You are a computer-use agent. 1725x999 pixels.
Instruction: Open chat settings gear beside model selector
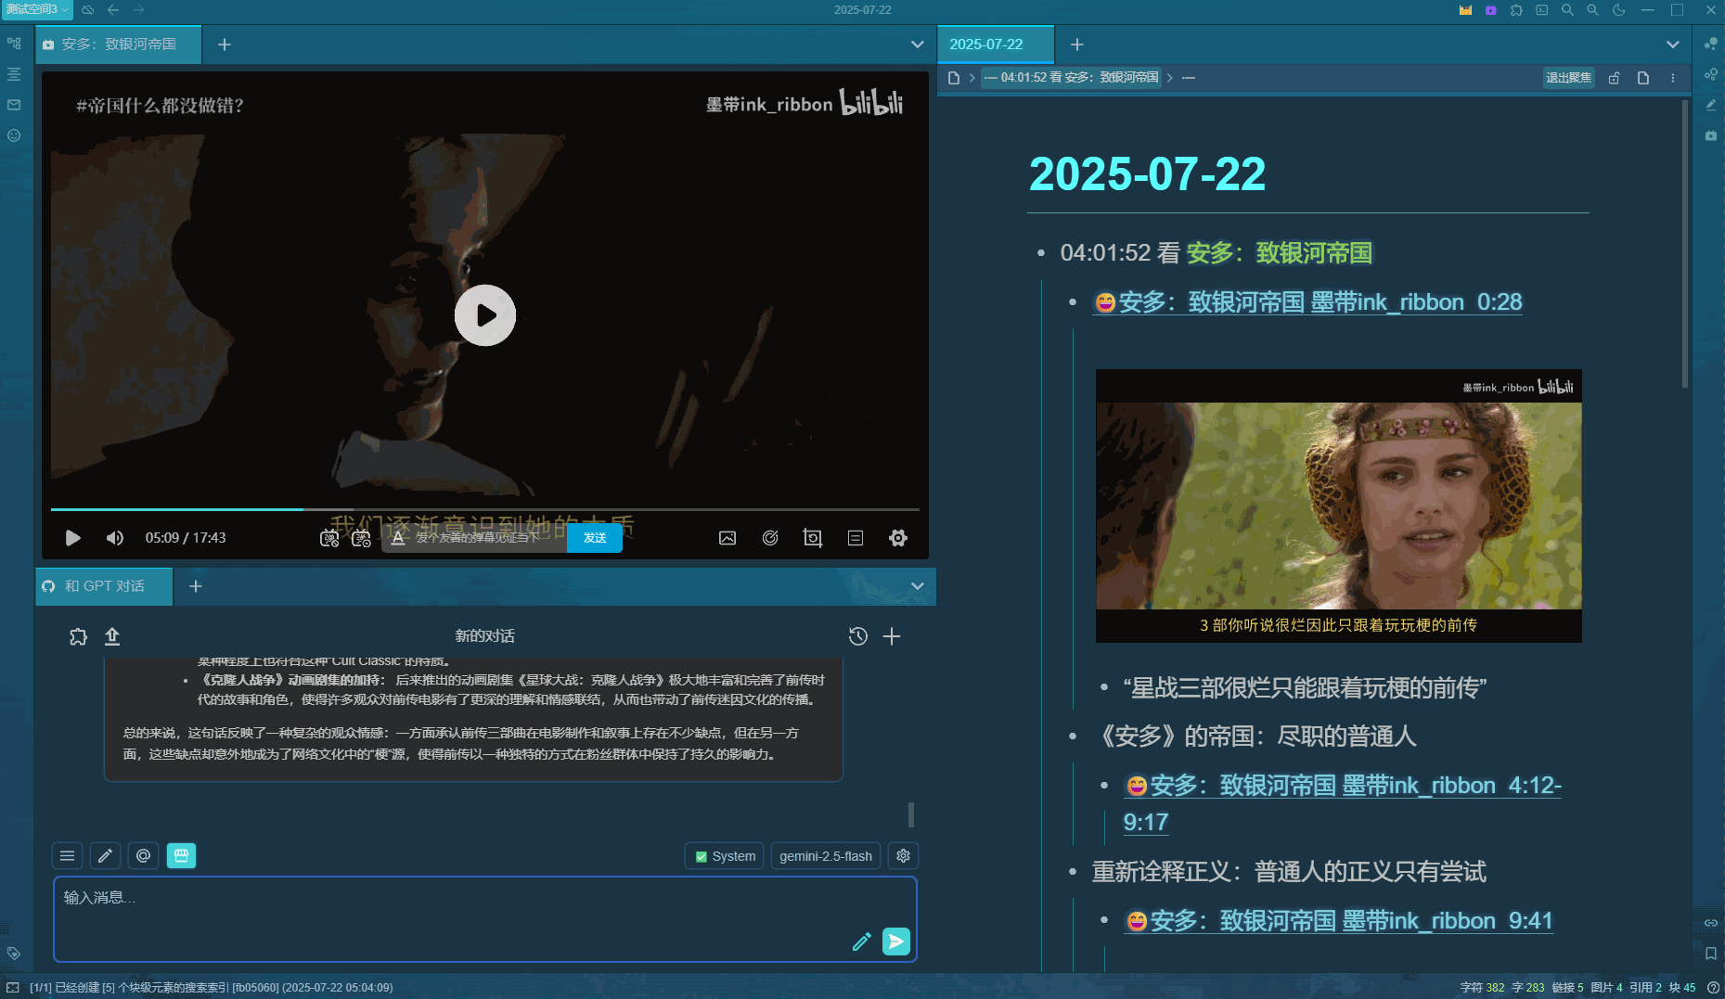903,855
